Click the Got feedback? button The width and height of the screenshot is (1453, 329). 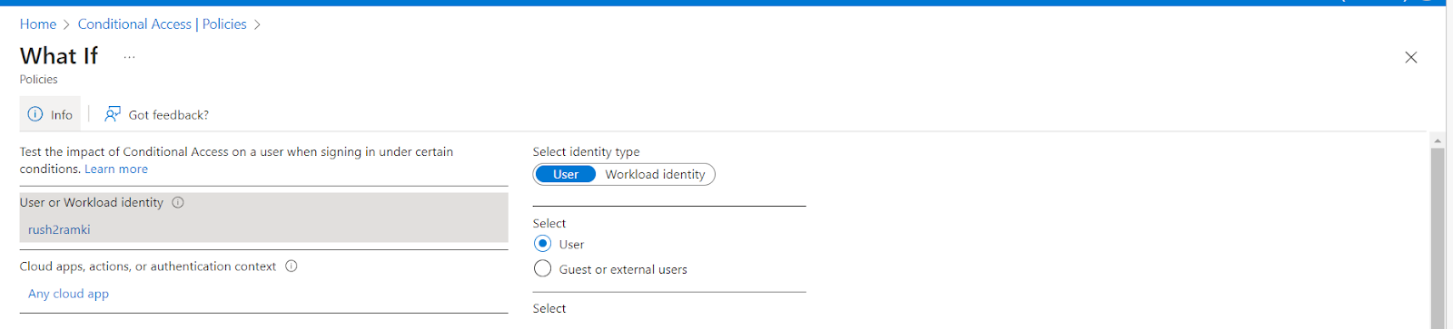point(157,114)
